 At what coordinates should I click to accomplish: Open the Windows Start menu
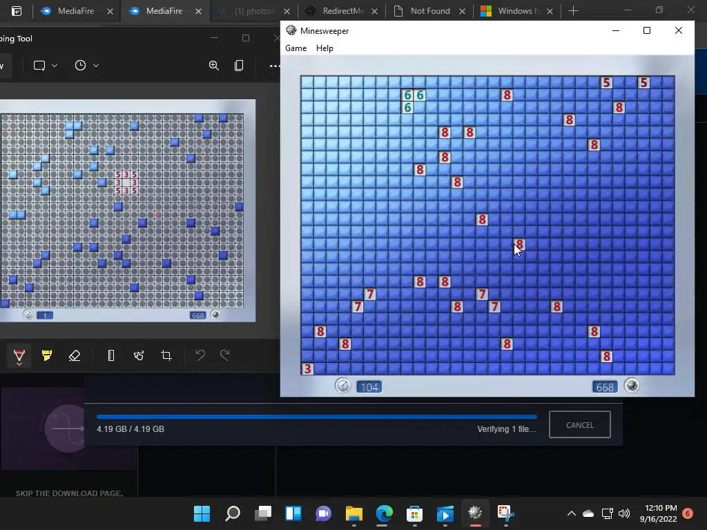pyautogui.click(x=202, y=513)
